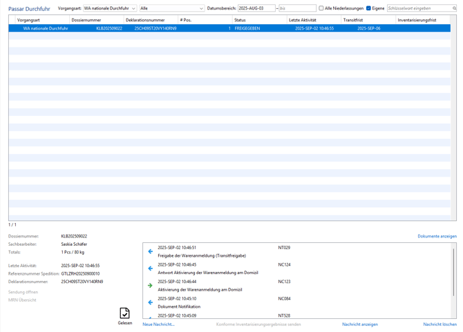Click Sachbearbeiter value Saskia Schäfer
Screen dimensions: 463x332
(x=74, y=244)
